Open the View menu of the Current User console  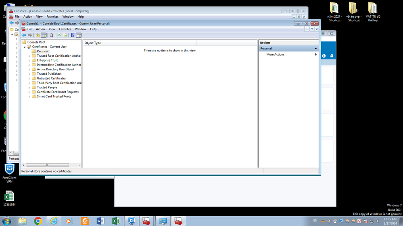coord(52,29)
